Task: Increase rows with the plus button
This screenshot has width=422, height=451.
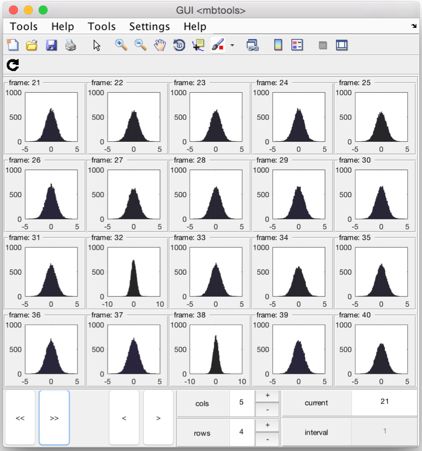Action: [x=267, y=425]
